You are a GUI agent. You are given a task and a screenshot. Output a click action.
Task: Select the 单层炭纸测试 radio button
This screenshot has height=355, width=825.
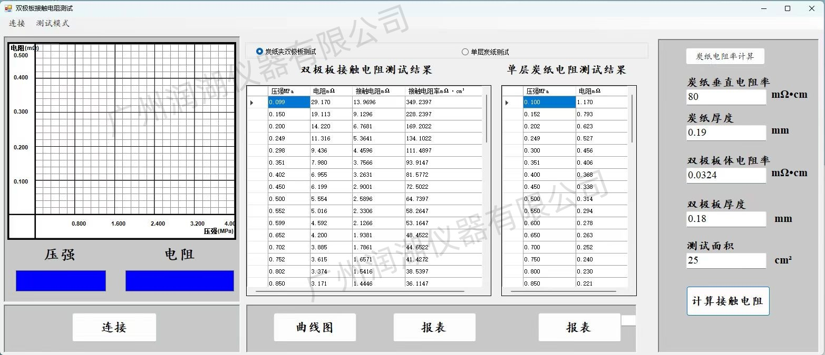[464, 52]
